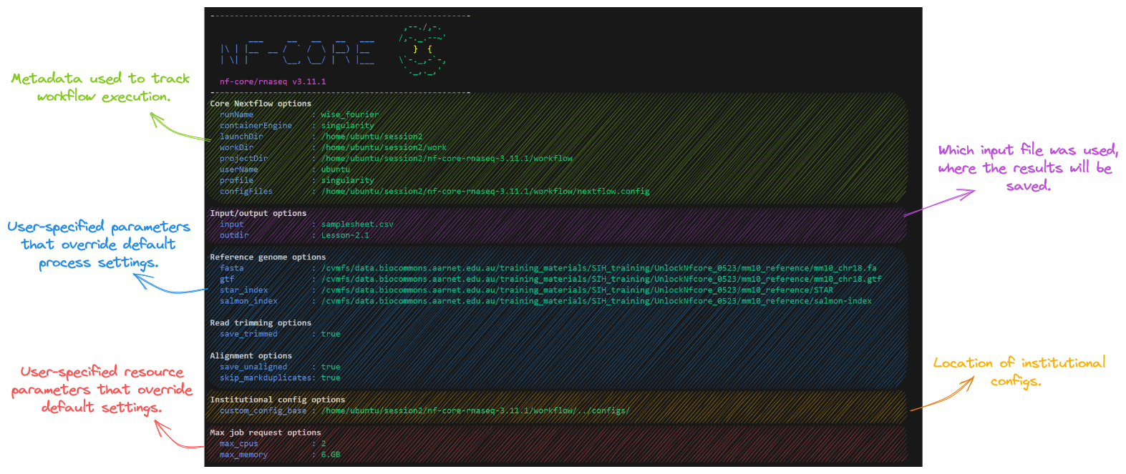Click the star_index parameter label
This screenshot has height=474, width=1126.
pyautogui.click(x=244, y=290)
